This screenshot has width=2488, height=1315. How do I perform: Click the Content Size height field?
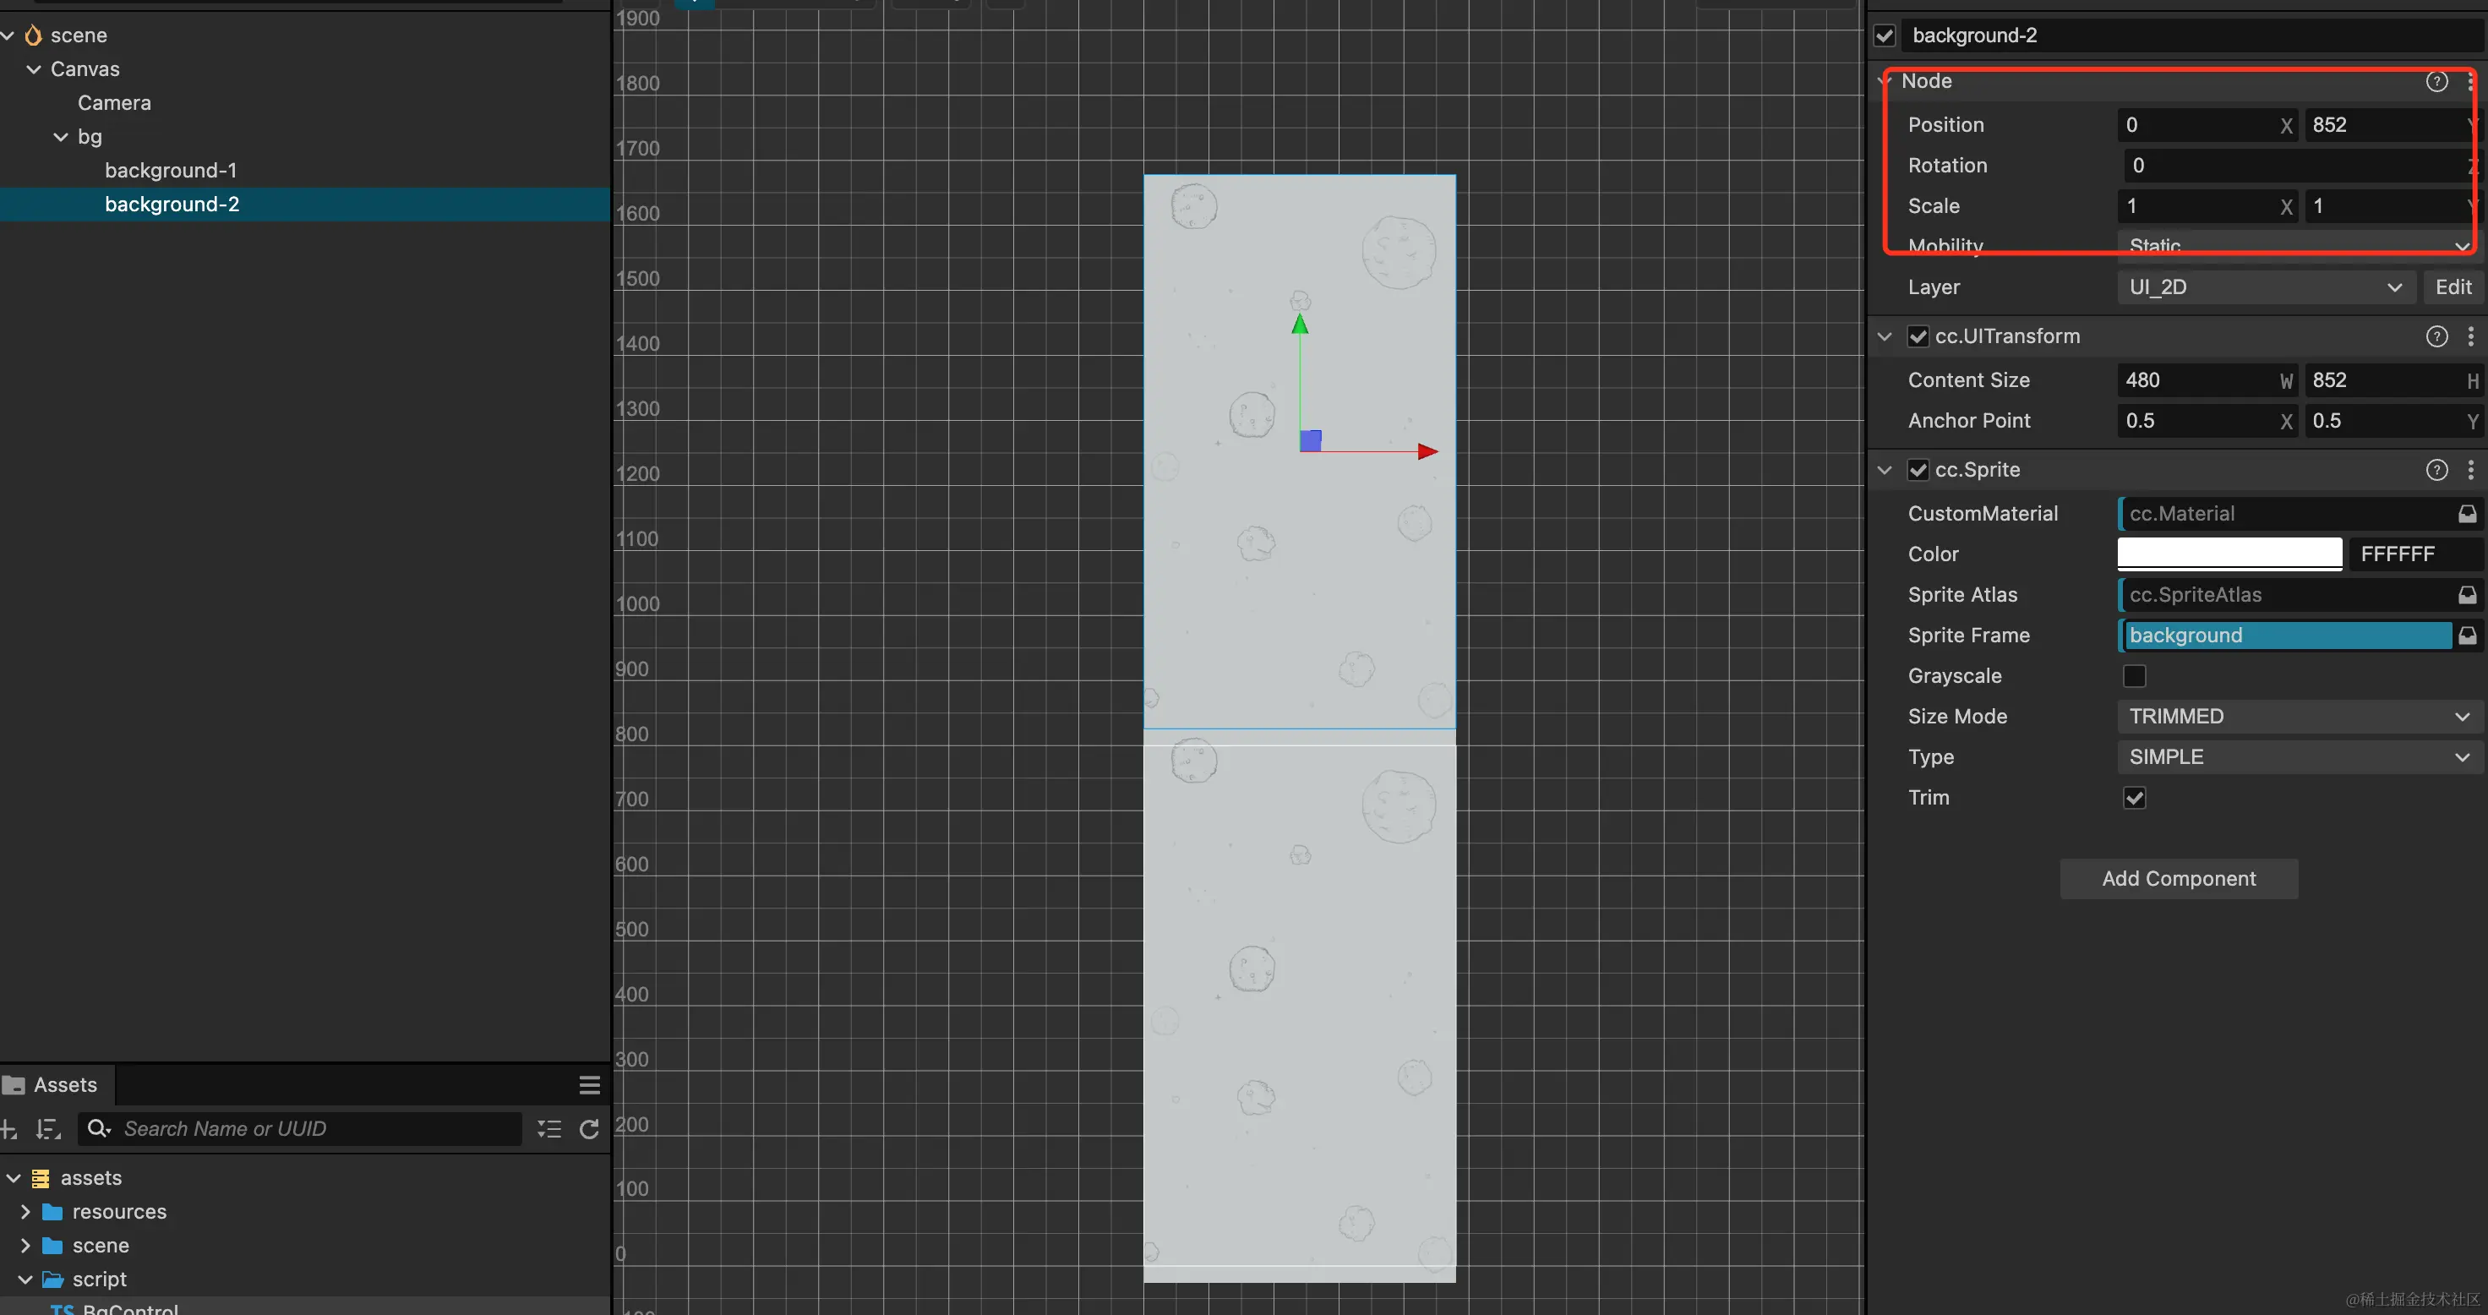[2393, 380]
